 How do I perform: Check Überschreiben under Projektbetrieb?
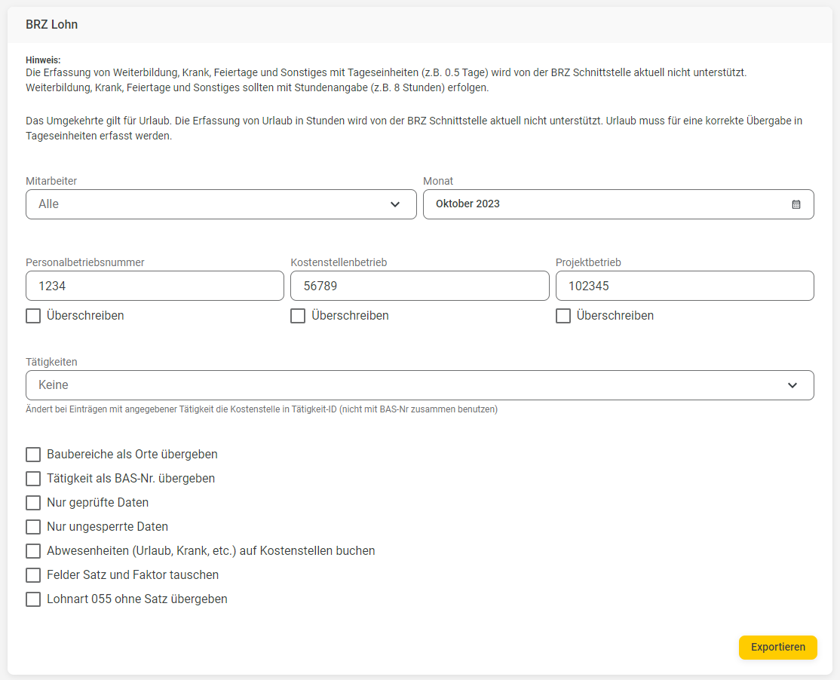[x=563, y=316]
